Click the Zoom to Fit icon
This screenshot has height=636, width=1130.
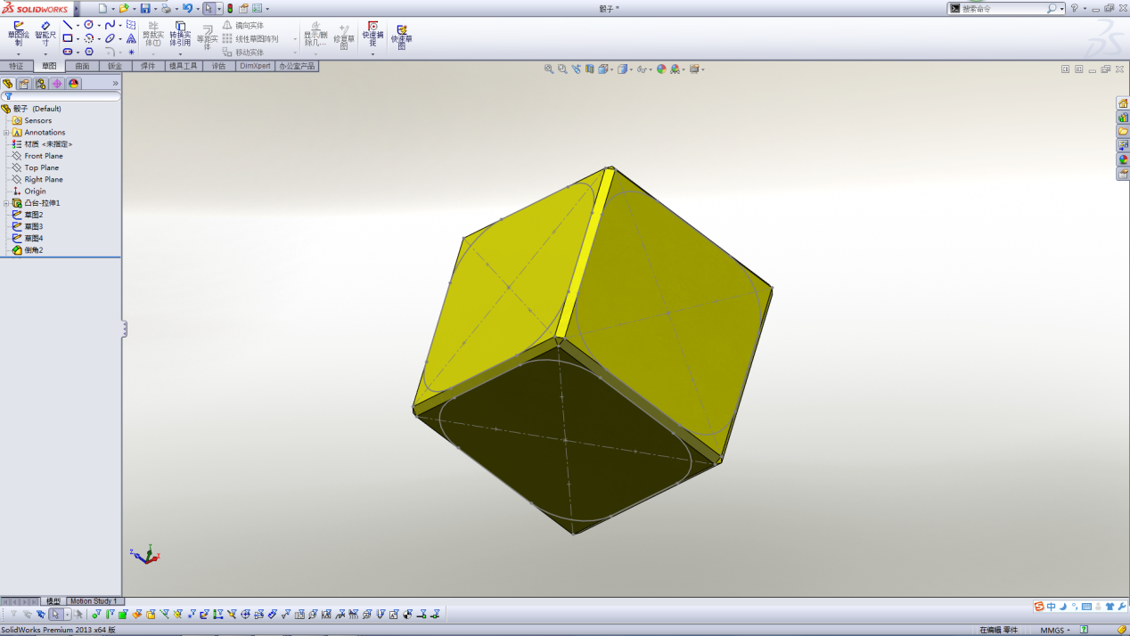(x=549, y=69)
